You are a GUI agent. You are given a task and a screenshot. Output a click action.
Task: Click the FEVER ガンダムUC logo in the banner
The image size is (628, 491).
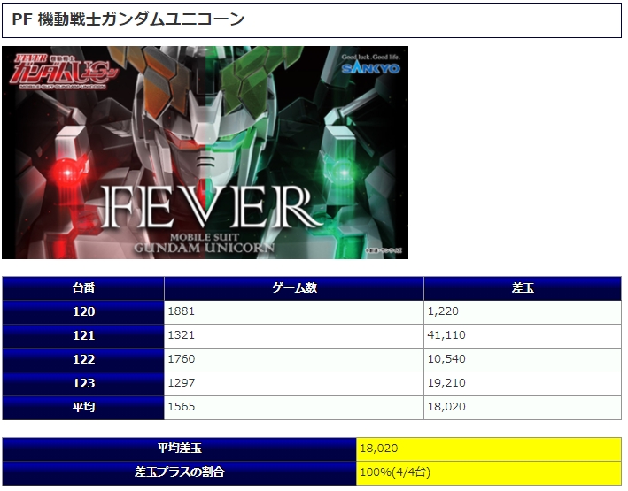(x=66, y=72)
